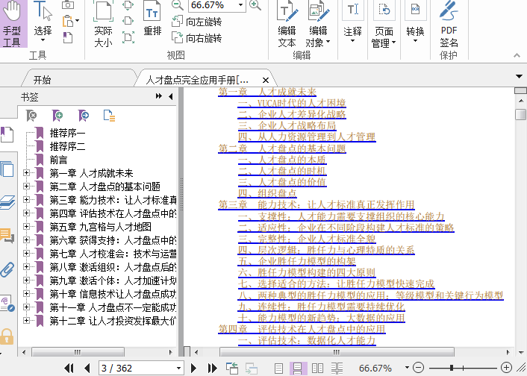
Task: Click the status bar zoom in plus button
Action: click(506, 368)
